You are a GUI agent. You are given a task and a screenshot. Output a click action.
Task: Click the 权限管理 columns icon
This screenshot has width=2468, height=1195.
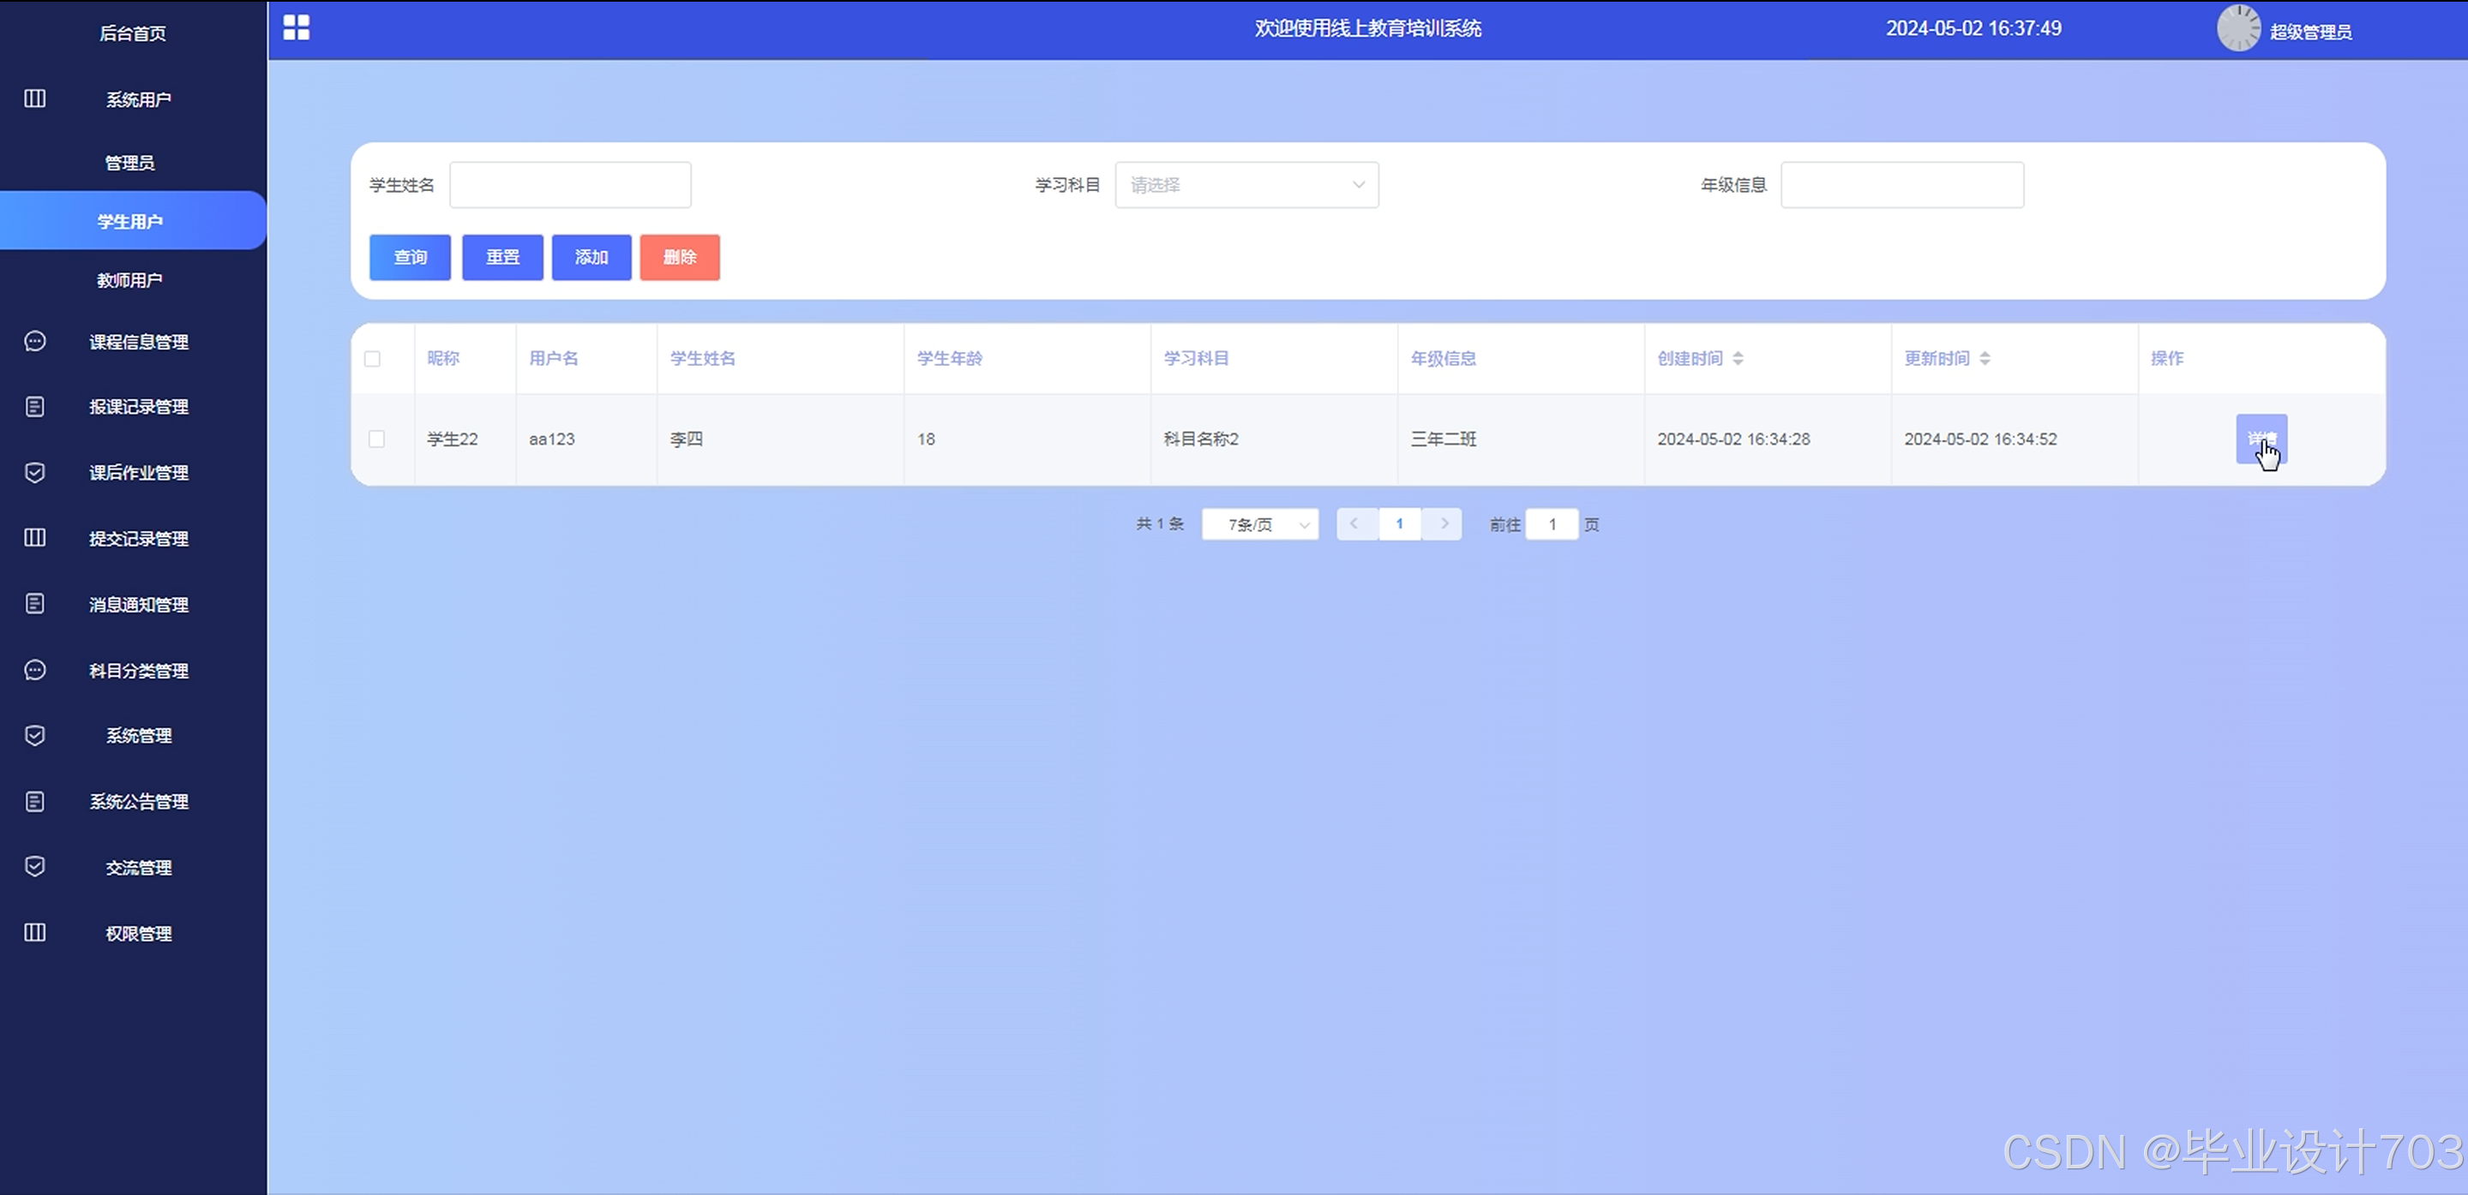[x=34, y=933]
